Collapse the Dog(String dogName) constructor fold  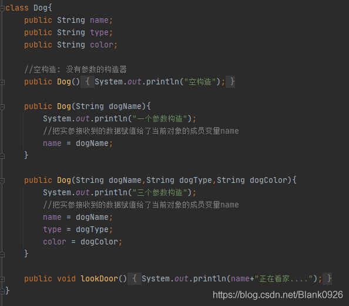pos(2,107)
